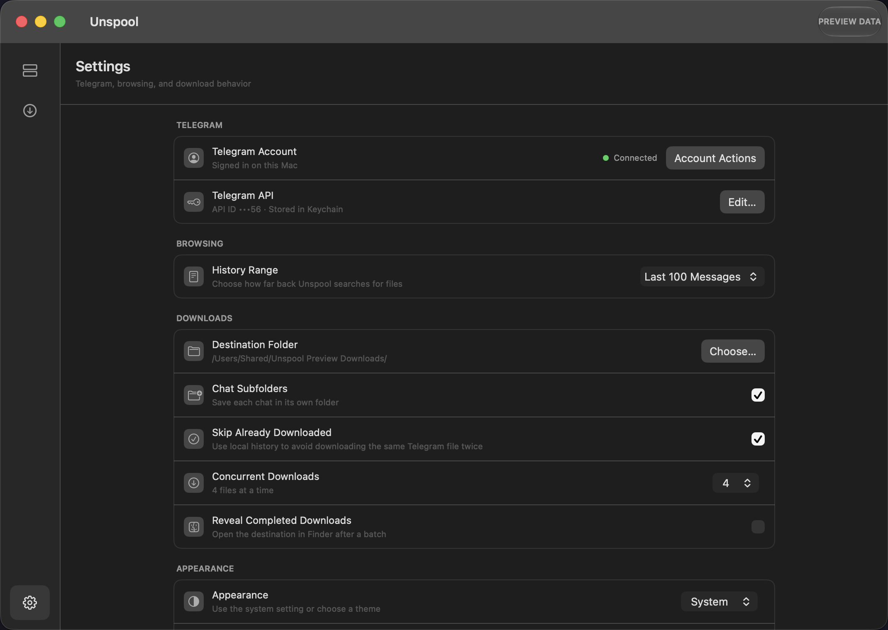Image resolution: width=888 pixels, height=630 pixels.
Task: Click the BROWSING section header
Action: [x=200, y=244]
